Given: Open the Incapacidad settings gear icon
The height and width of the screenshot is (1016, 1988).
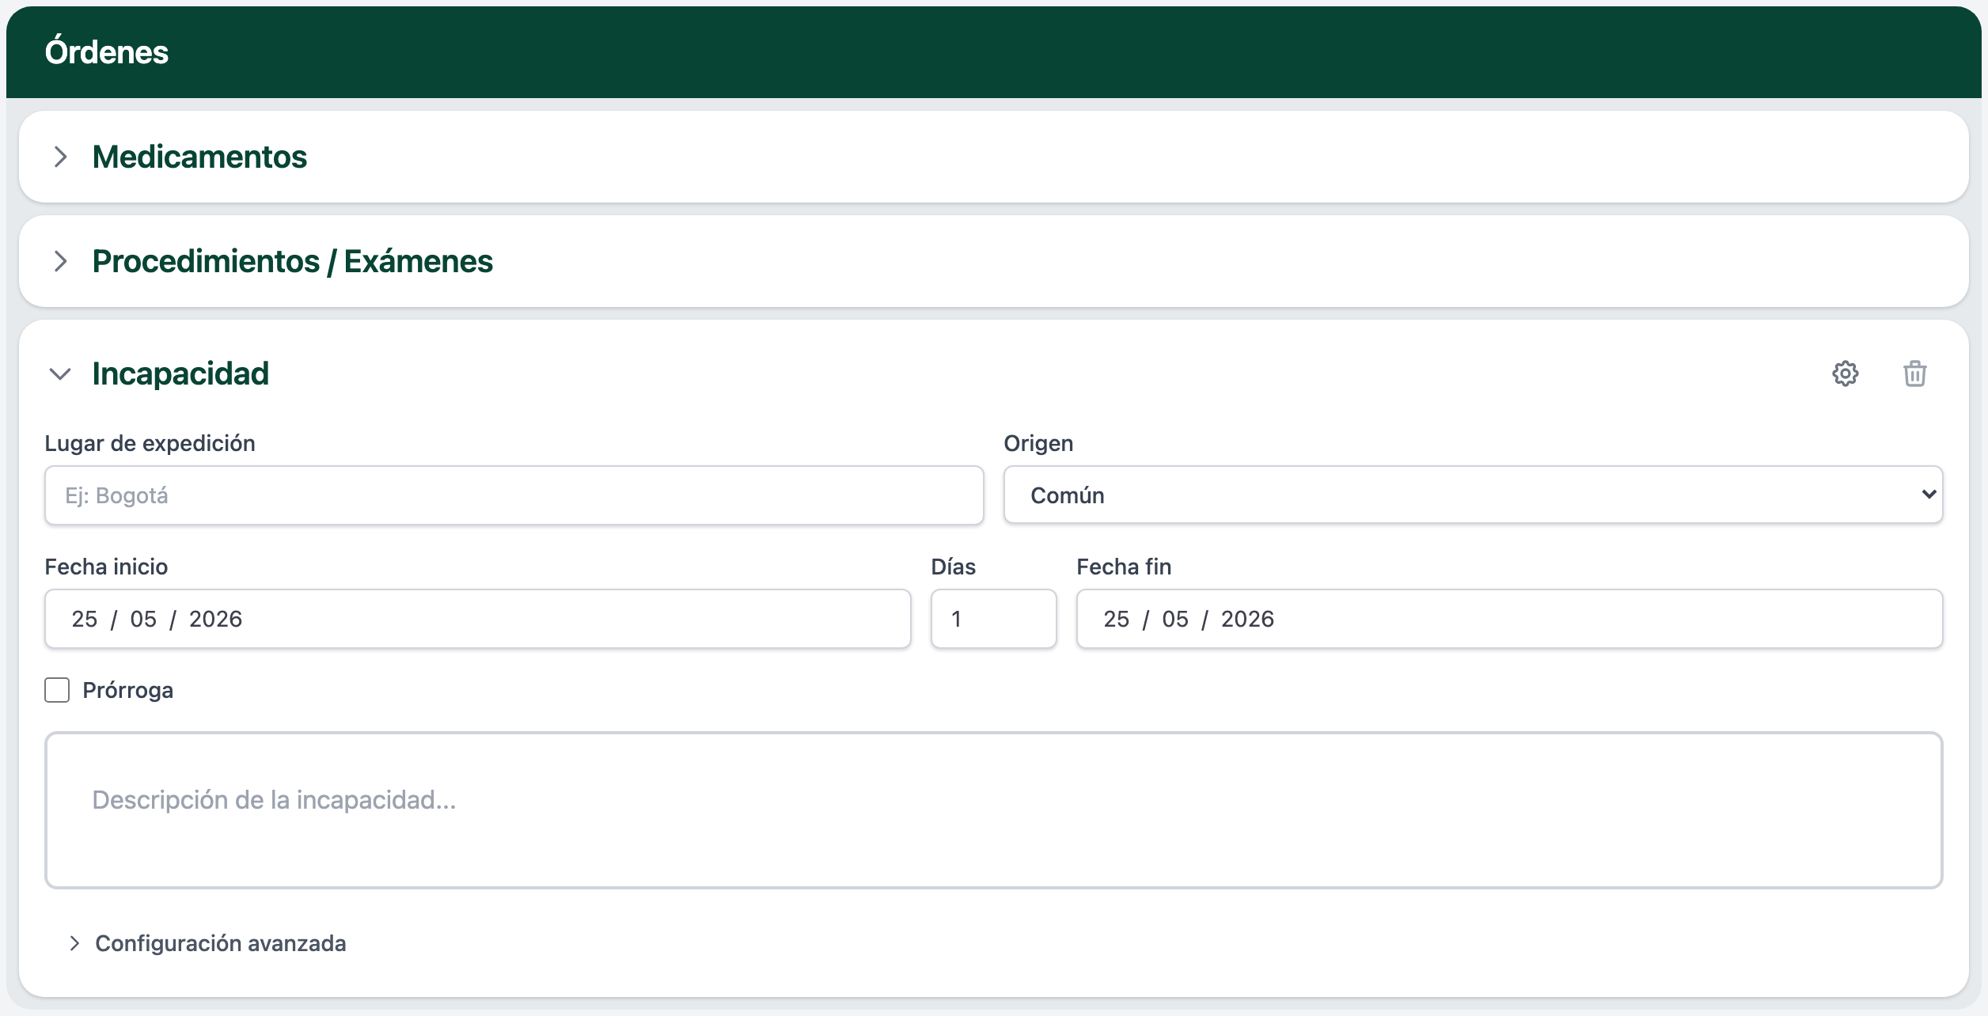Looking at the screenshot, I should click(1845, 373).
